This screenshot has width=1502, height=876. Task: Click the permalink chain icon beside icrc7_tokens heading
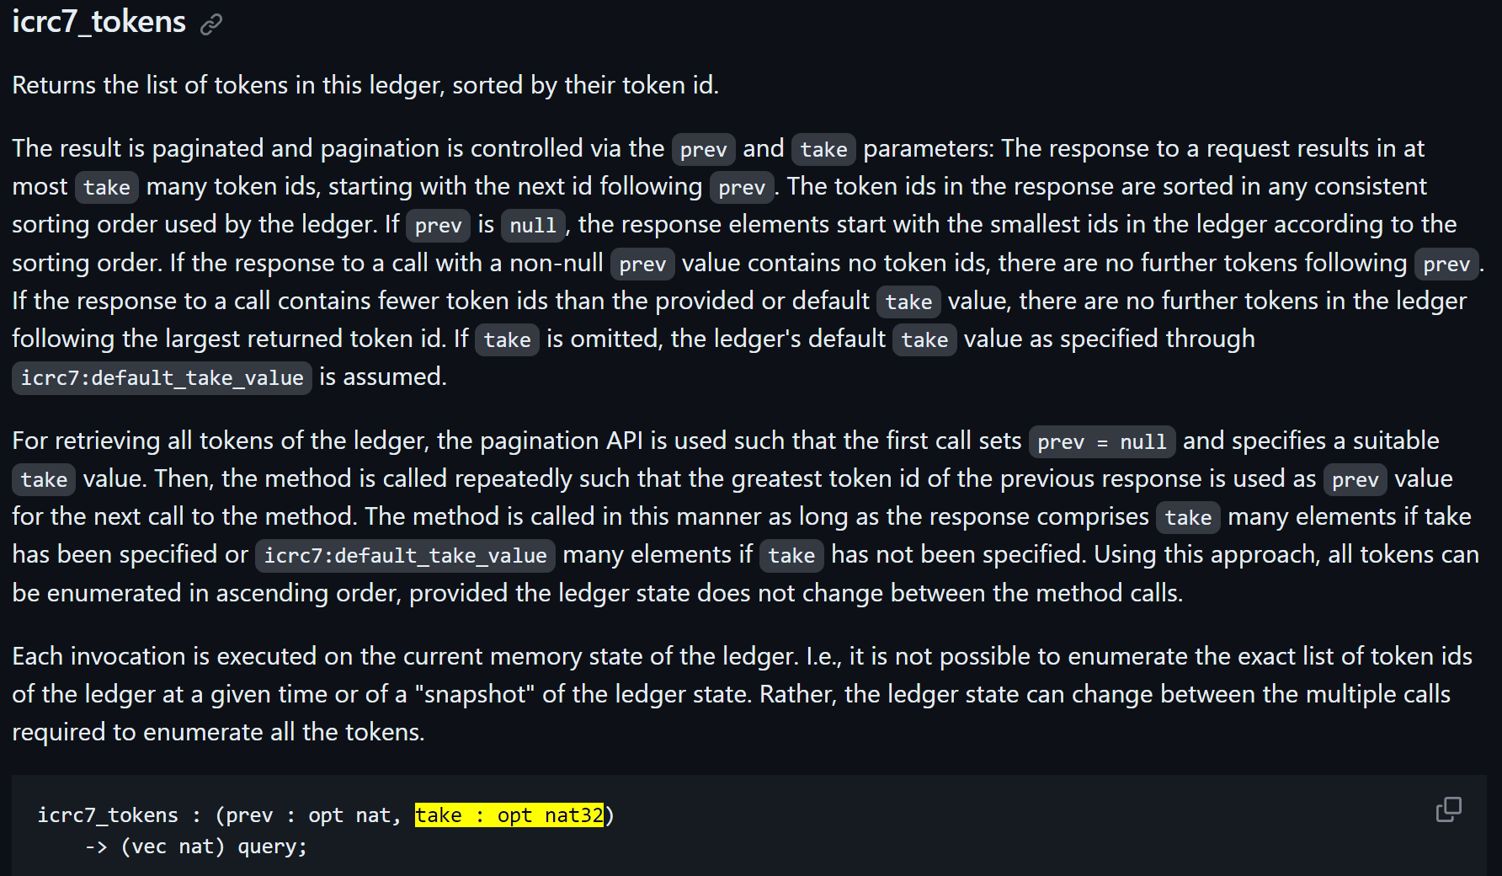click(211, 24)
